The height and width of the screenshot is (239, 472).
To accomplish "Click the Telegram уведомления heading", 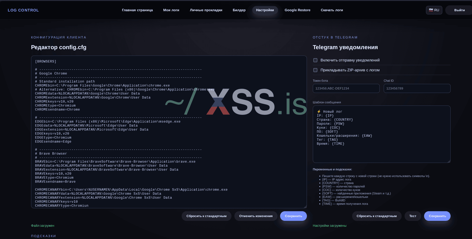I will pos(345,47).
